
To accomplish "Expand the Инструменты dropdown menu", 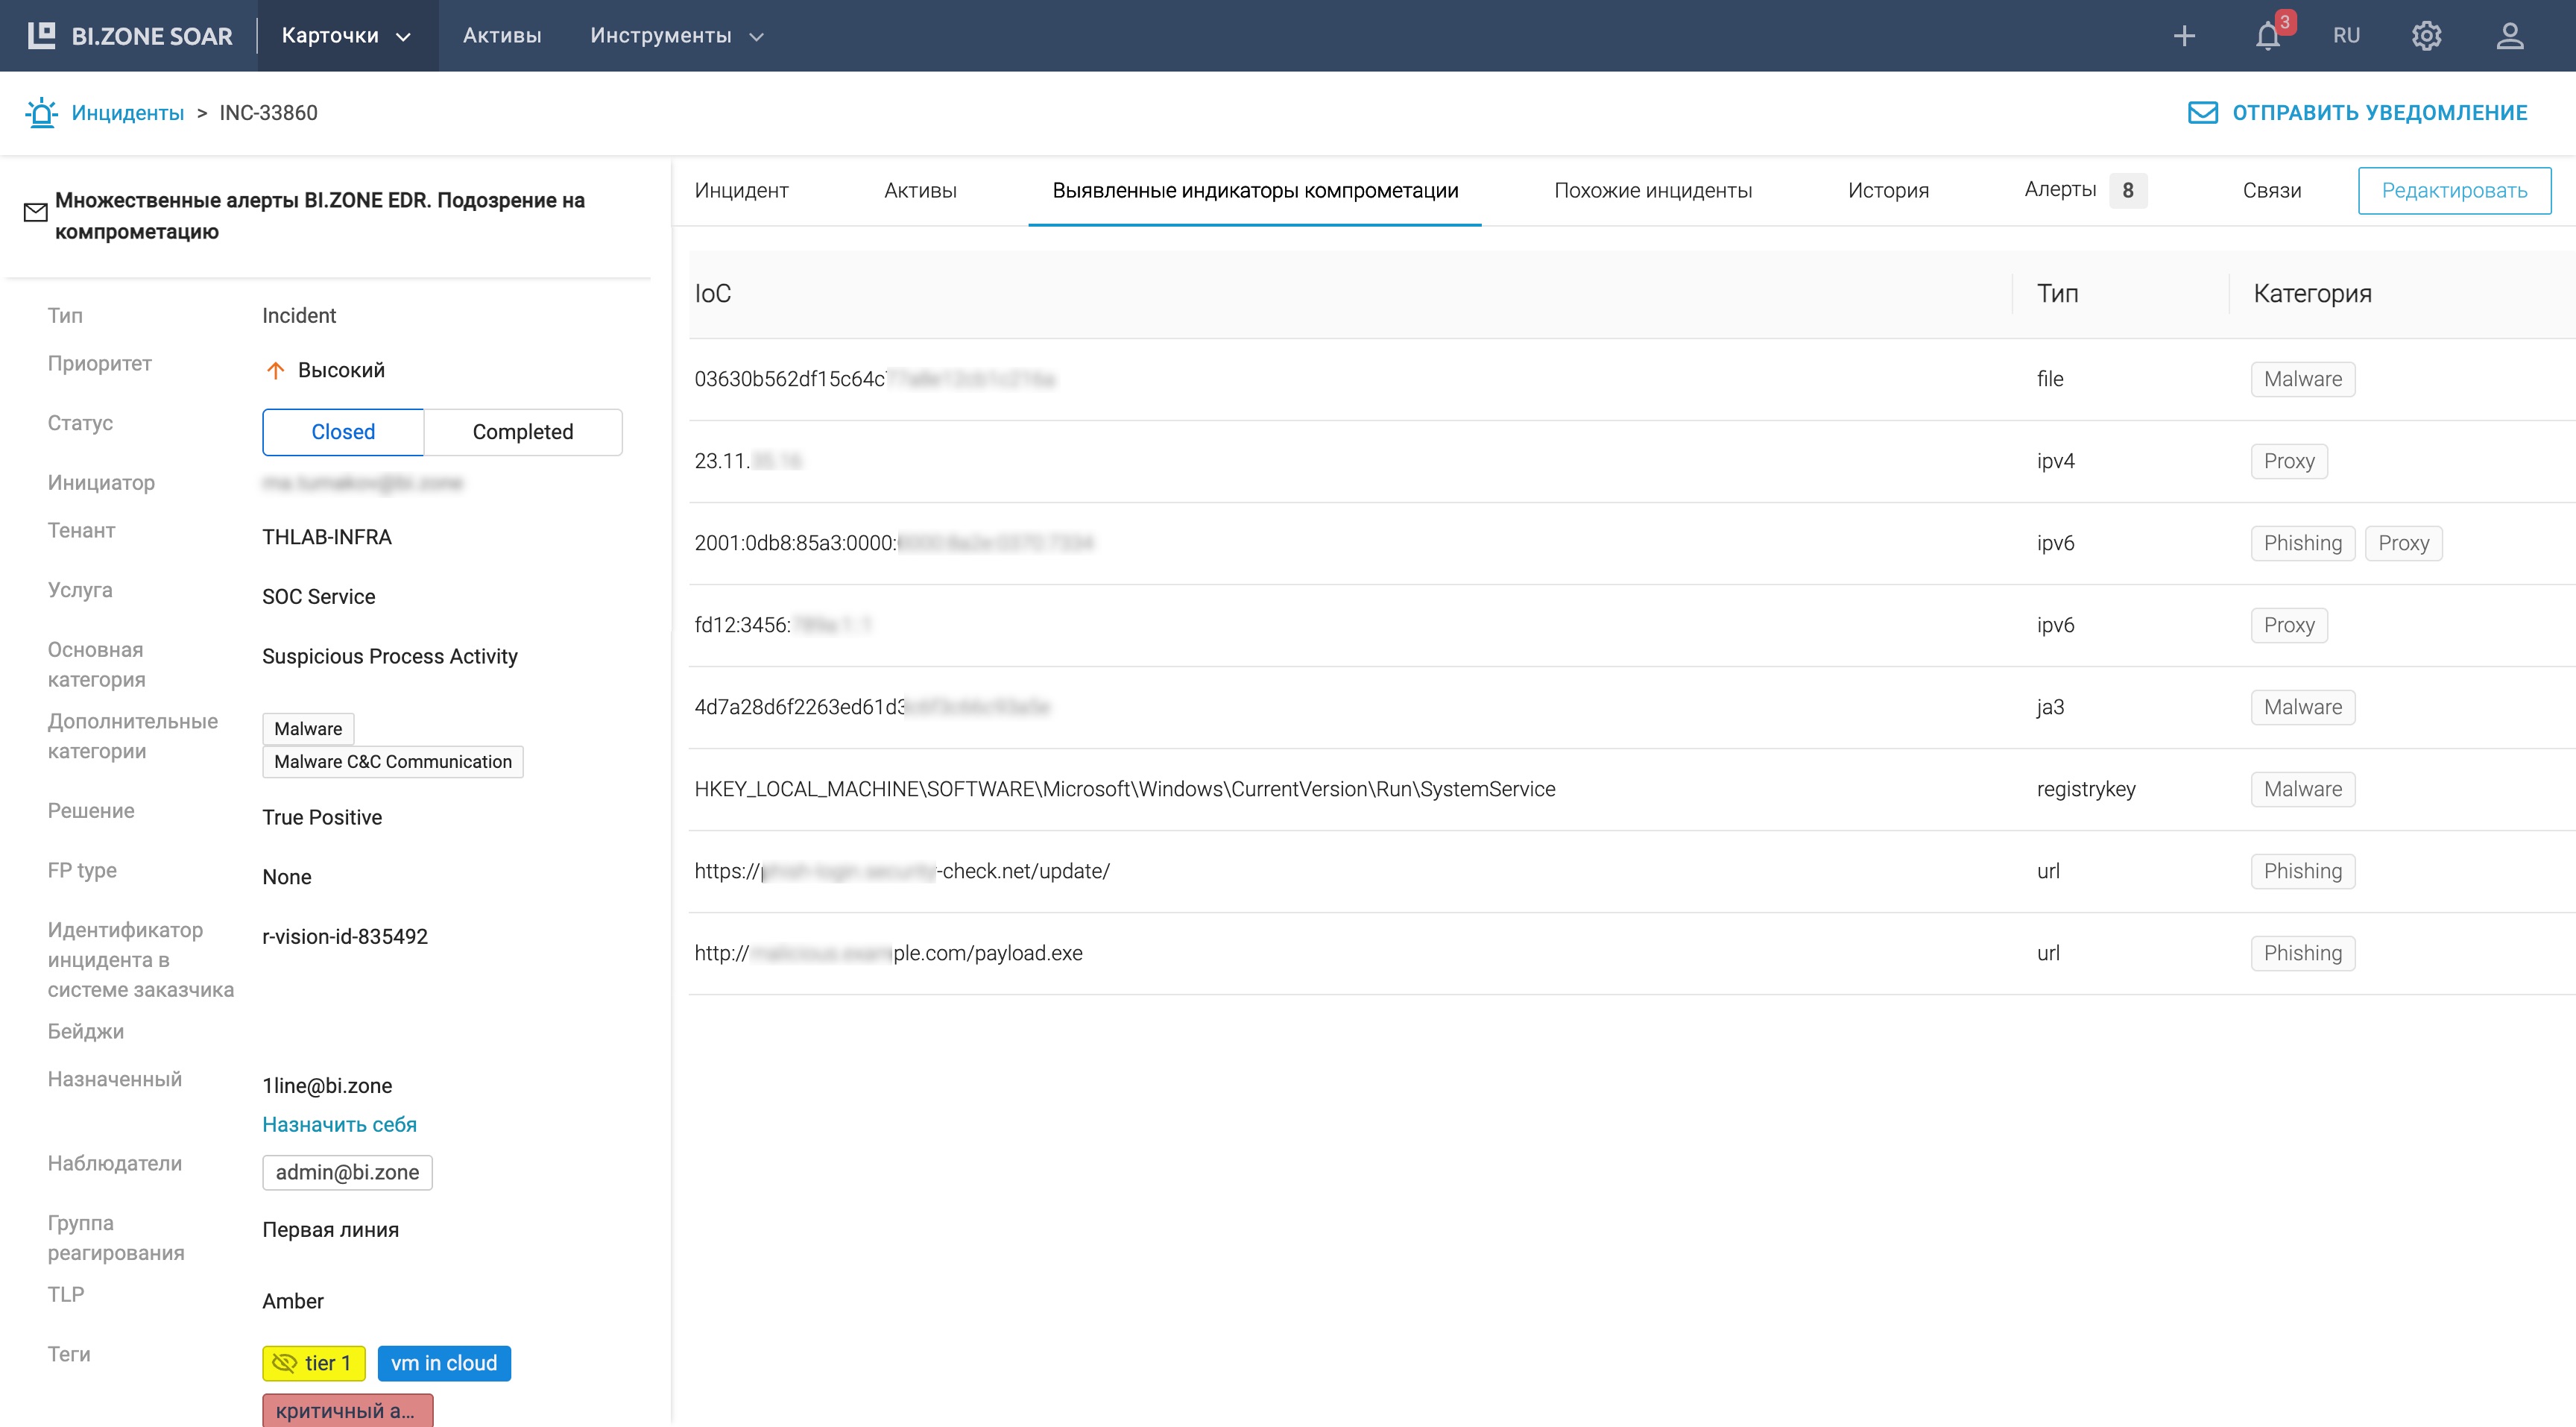I will (x=676, y=36).
